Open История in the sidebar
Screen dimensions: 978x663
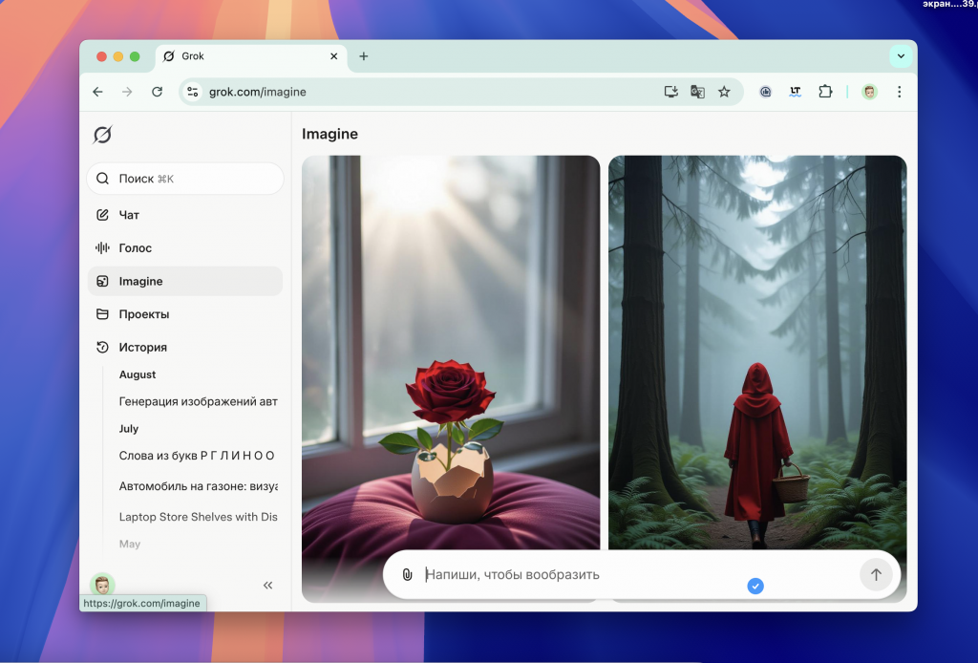pyautogui.click(x=142, y=348)
